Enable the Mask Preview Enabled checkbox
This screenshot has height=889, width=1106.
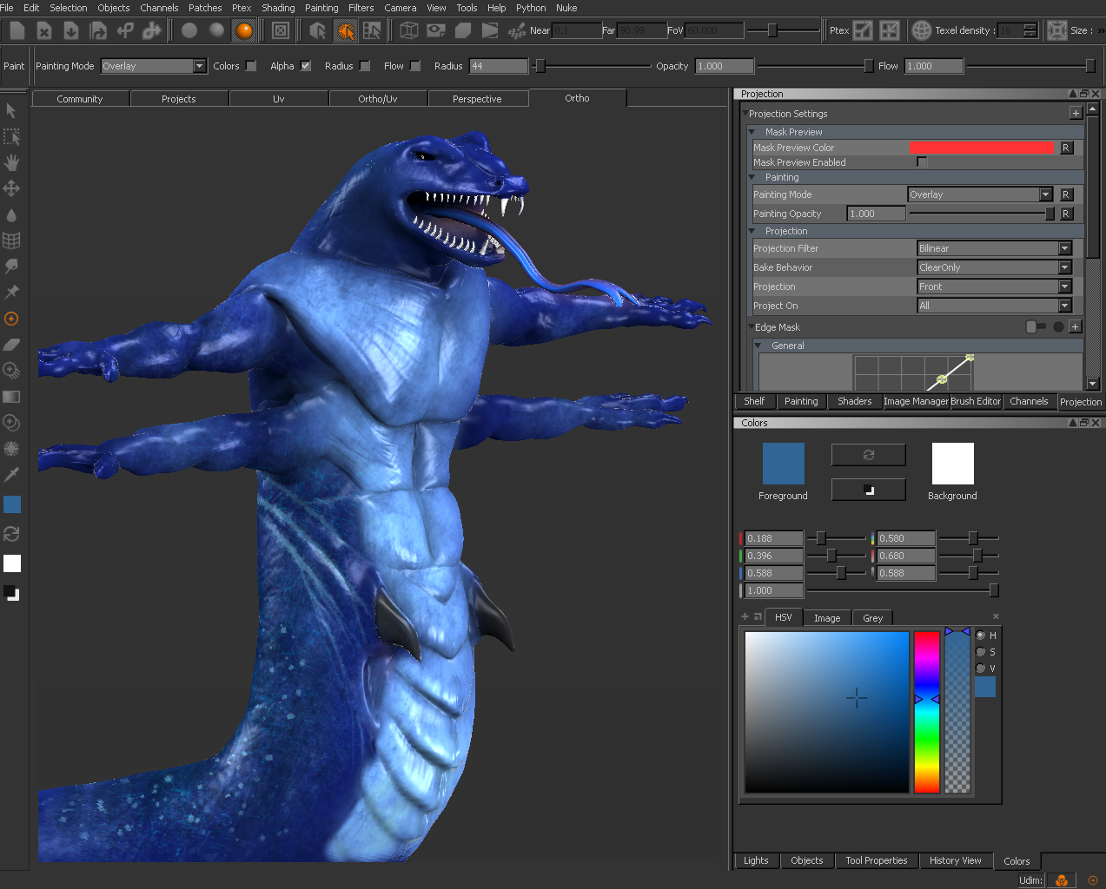tap(922, 162)
